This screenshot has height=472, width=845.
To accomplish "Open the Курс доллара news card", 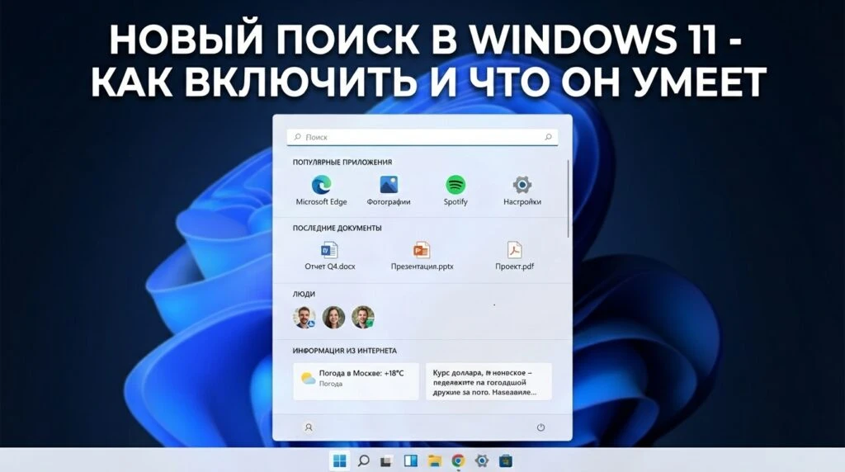I will click(x=489, y=381).
